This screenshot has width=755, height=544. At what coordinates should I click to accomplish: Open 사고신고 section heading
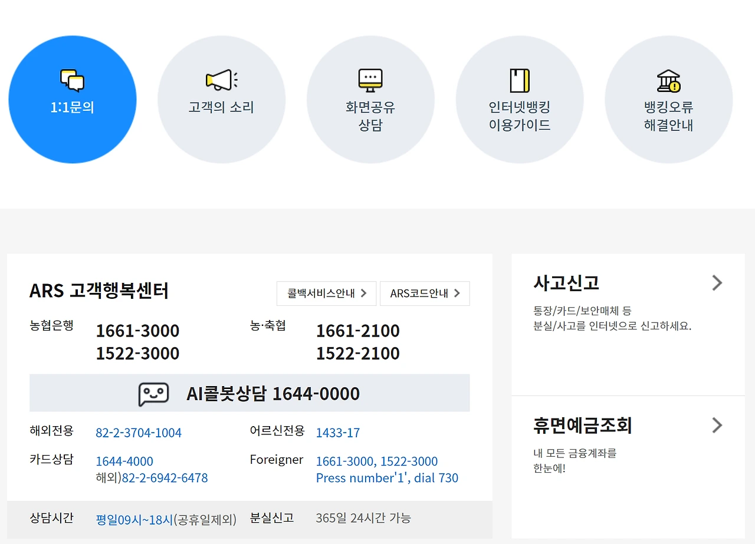pyautogui.click(x=566, y=283)
